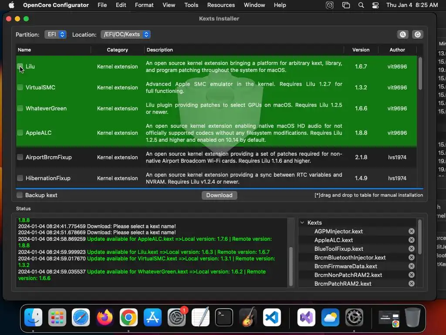Open Launchpad from the Dock
The height and width of the screenshot is (335, 446).
tap(57, 317)
